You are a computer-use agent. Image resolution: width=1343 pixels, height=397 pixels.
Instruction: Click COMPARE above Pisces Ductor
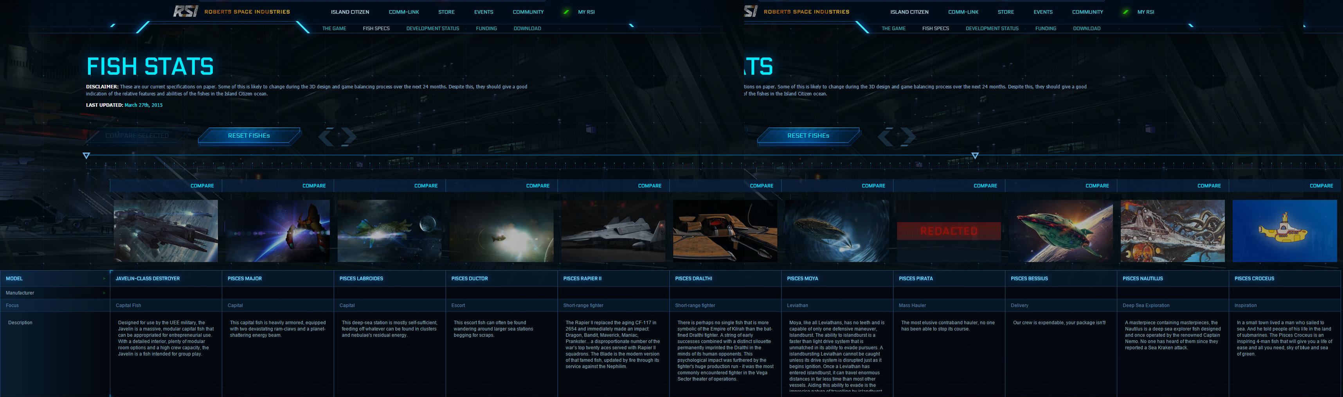(x=538, y=185)
